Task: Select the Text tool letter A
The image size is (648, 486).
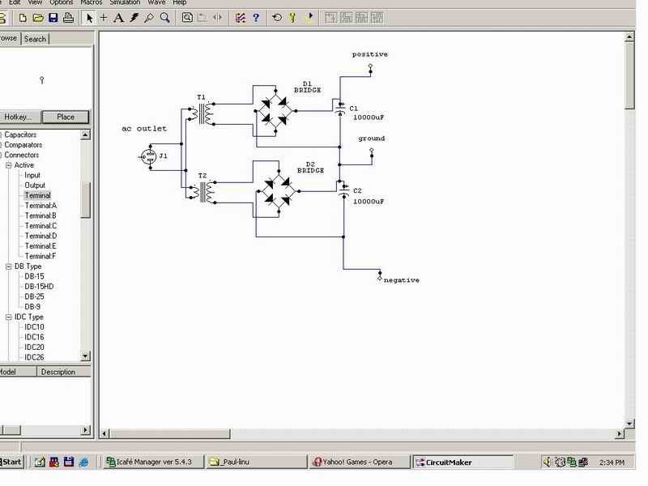Action: (118, 18)
